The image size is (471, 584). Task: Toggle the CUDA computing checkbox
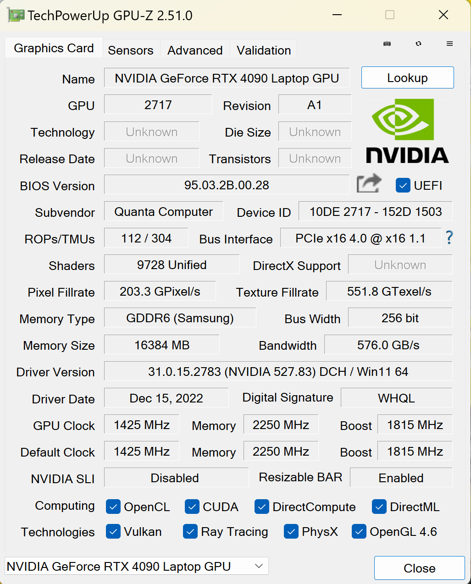192,507
